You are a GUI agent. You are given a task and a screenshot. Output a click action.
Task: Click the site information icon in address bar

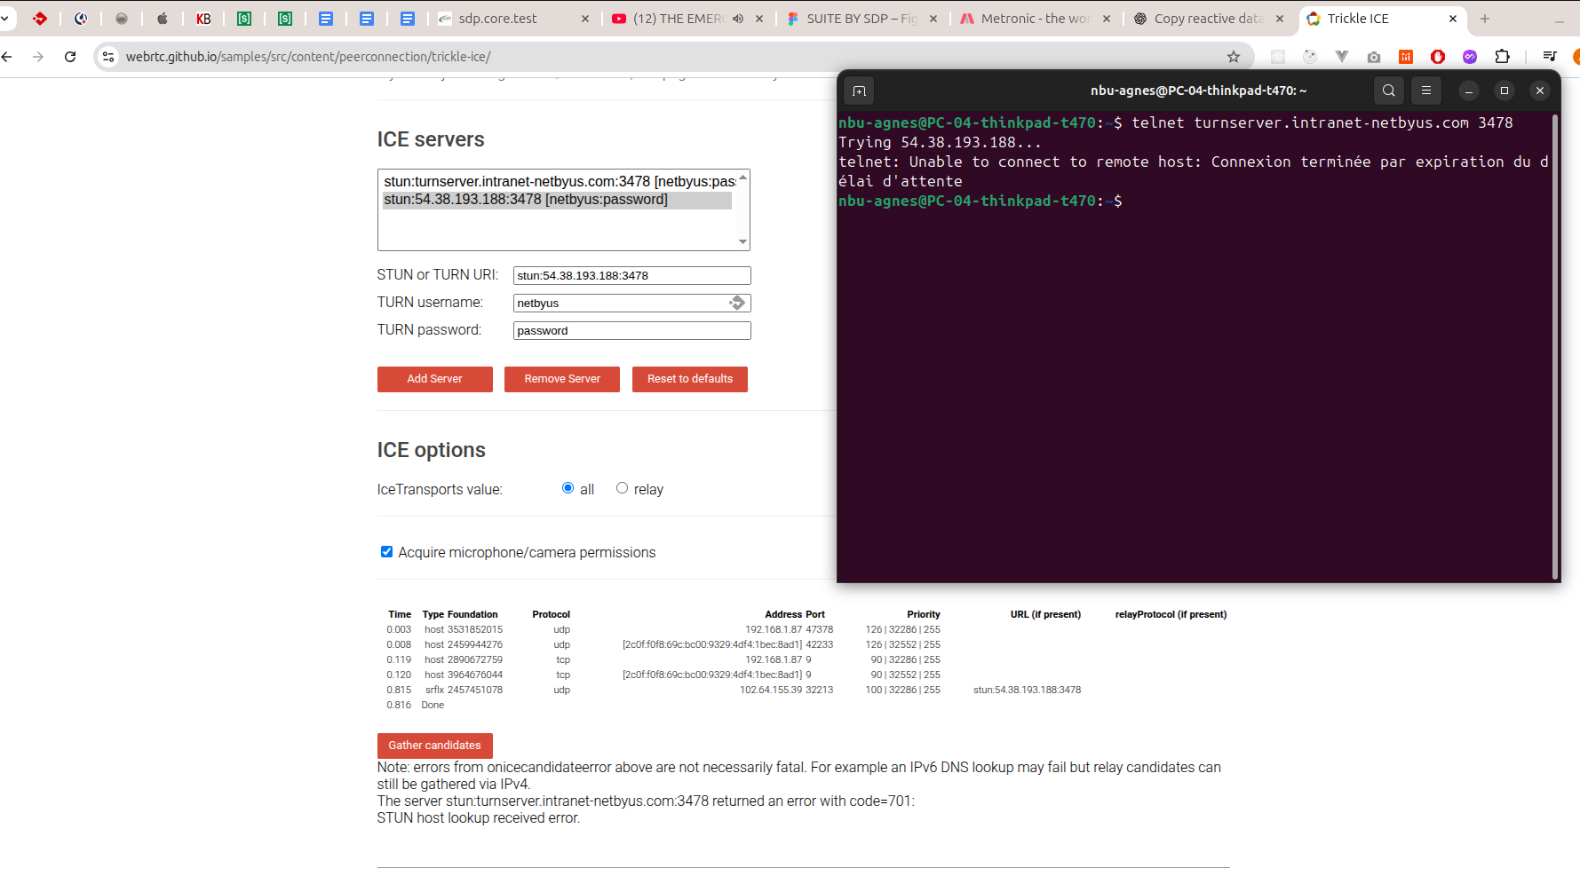tap(108, 57)
